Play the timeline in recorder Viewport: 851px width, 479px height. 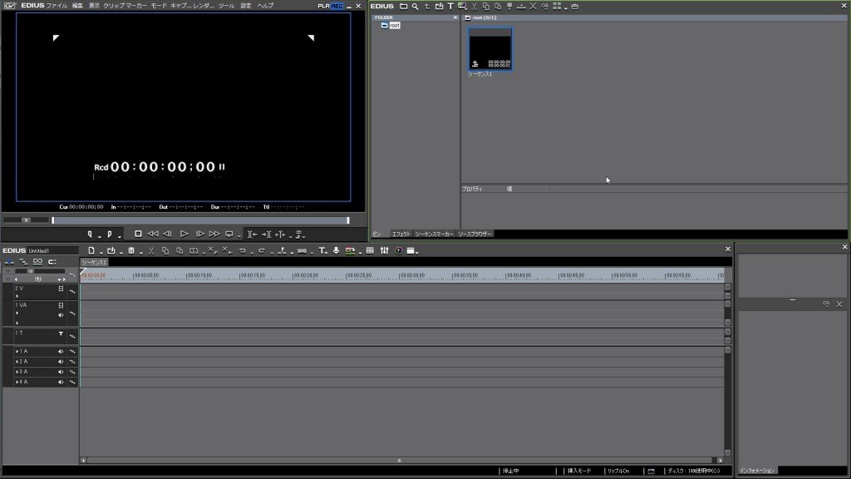(x=184, y=234)
